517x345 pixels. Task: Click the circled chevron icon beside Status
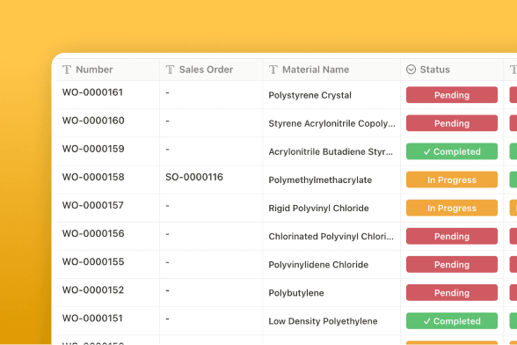coord(411,70)
